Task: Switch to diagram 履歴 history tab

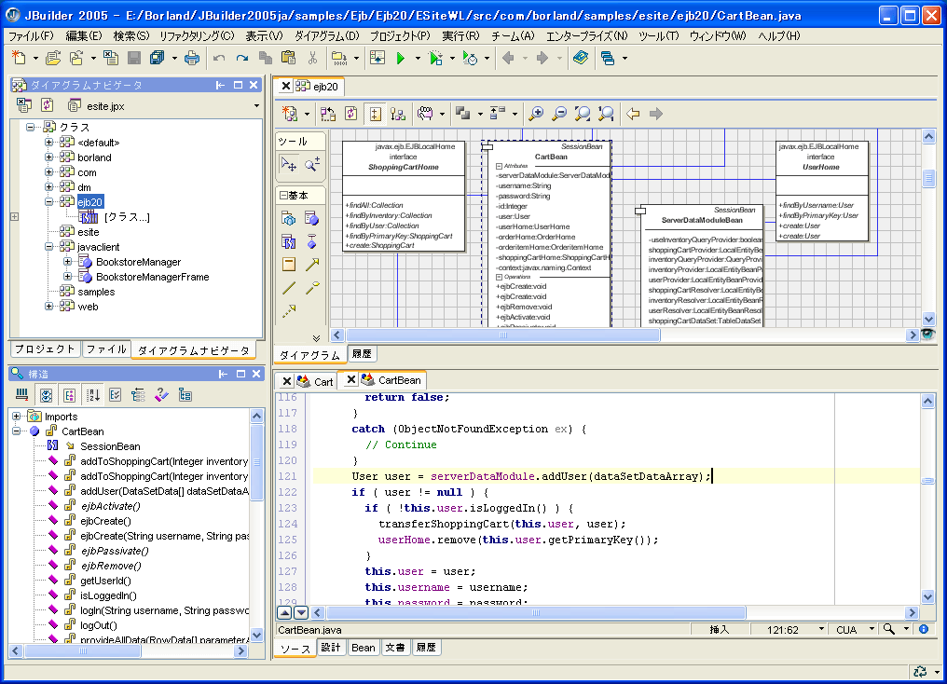Action: [363, 354]
